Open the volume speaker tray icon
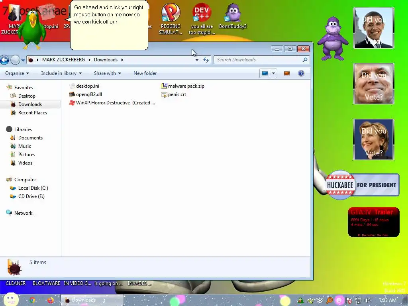Viewport: 408px width, 306px height. [367, 300]
